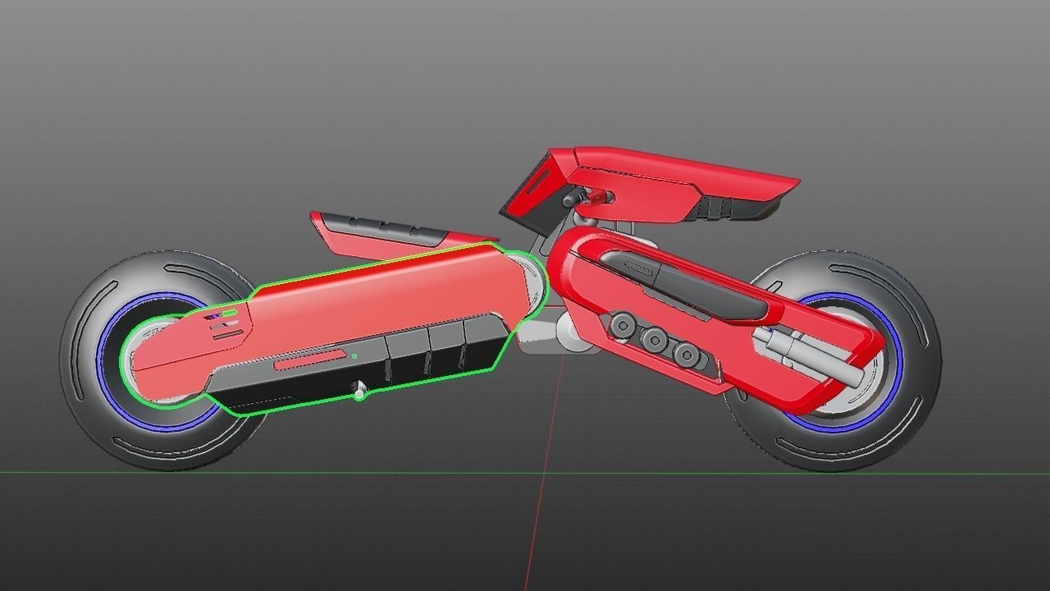Click the middle round bolt on front fork
1050x591 pixels.
pos(655,338)
